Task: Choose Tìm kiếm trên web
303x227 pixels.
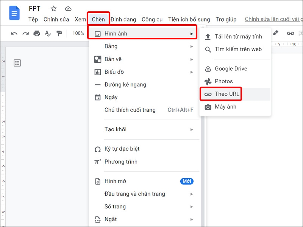Action: tap(235, 49)
